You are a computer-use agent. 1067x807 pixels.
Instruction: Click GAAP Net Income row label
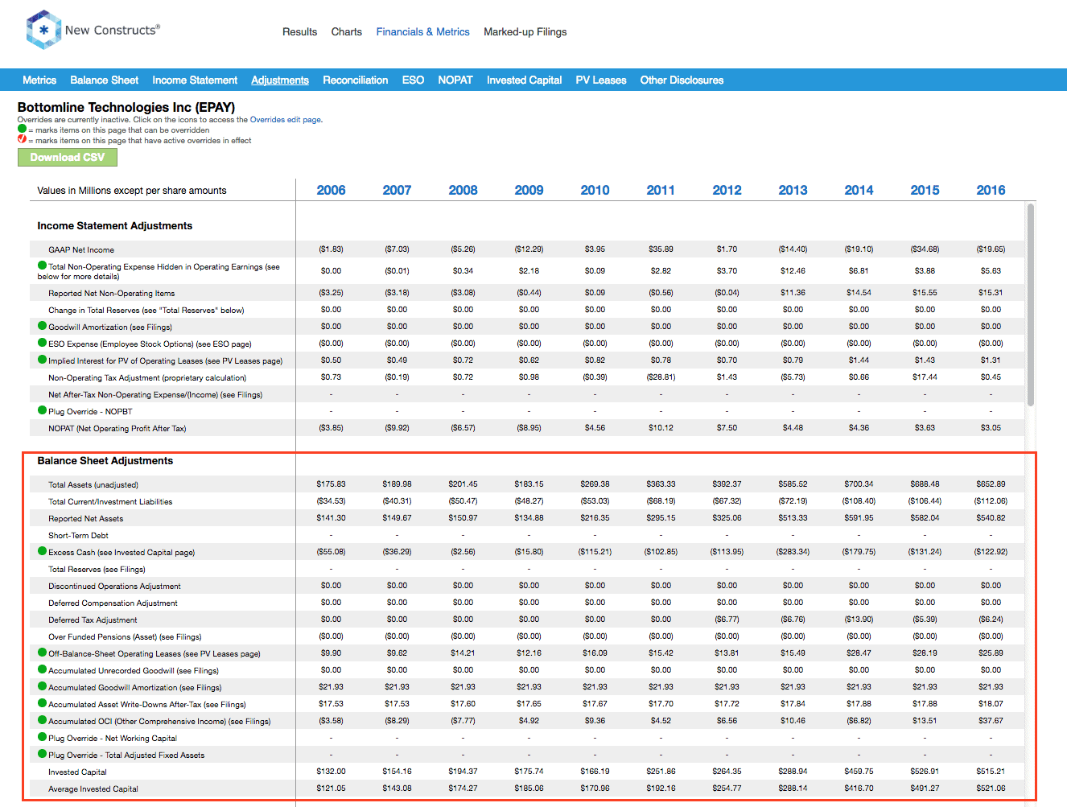81,249
